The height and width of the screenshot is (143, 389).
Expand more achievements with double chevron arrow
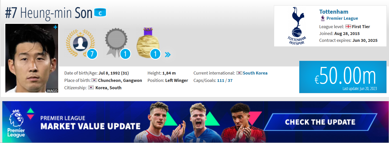(167, 55)
